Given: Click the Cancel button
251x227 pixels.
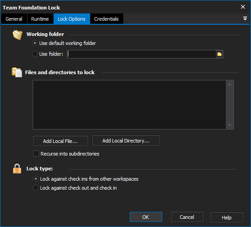Looking at the screenshot, I should [187, 217].
